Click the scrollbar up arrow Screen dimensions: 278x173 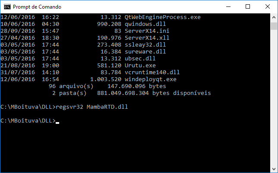(274, 17)
